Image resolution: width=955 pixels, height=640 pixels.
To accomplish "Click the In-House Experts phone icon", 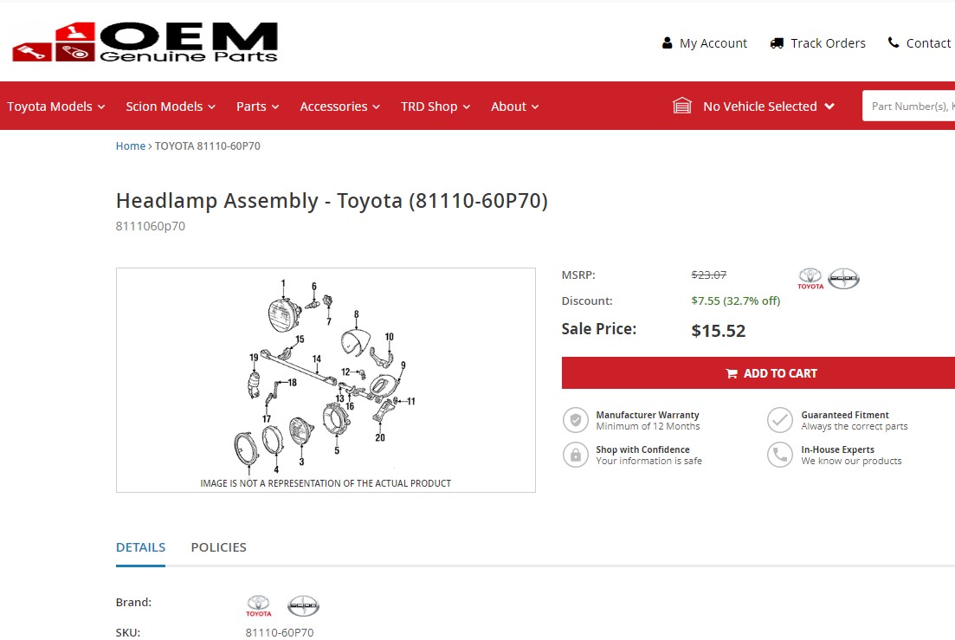I will [x=780, y=455].
